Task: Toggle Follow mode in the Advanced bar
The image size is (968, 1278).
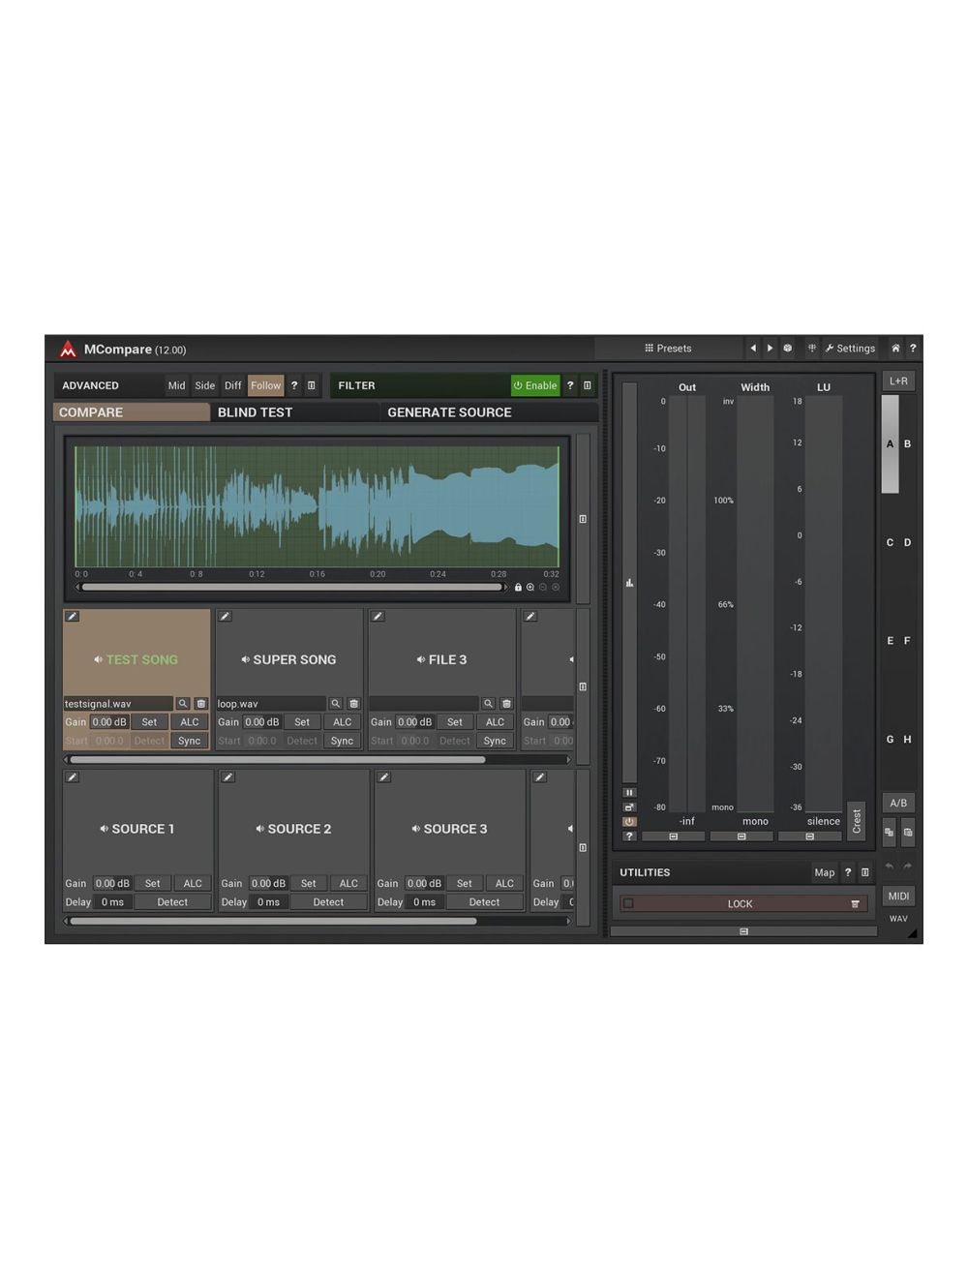Action: 265,385
